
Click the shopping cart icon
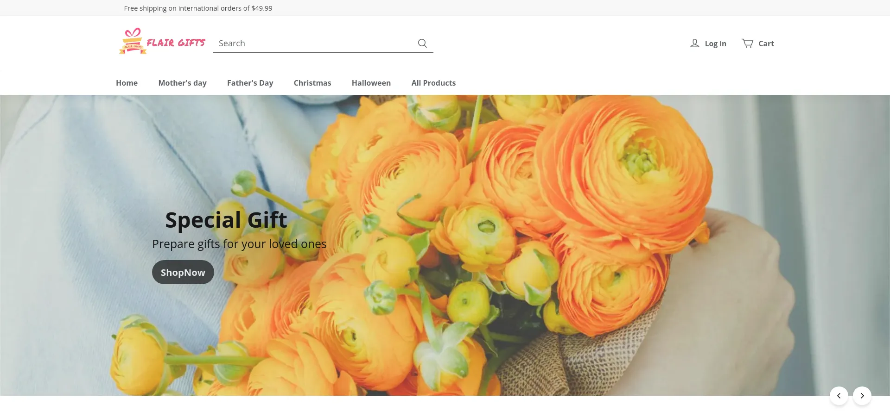(747, 43)
